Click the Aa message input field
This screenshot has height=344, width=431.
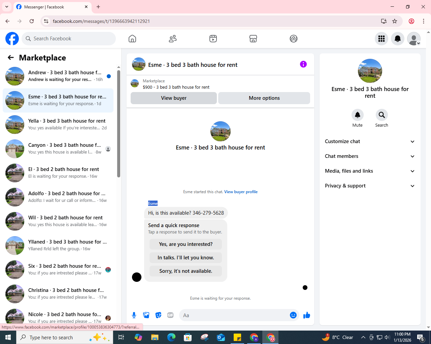[x=234, y=315]
